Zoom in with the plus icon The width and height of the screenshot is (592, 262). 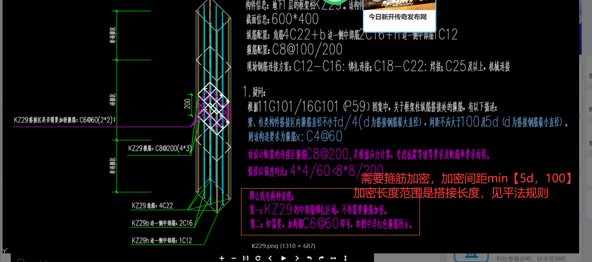[x=222, y=258]
